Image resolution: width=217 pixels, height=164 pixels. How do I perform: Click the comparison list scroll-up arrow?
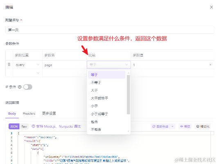click(128, 73)
